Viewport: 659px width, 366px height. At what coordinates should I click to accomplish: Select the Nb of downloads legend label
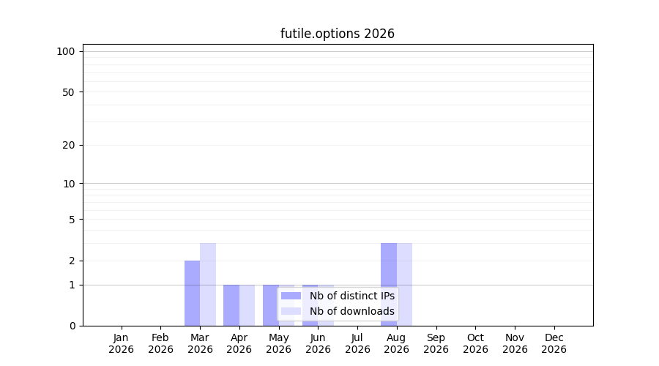352,311
